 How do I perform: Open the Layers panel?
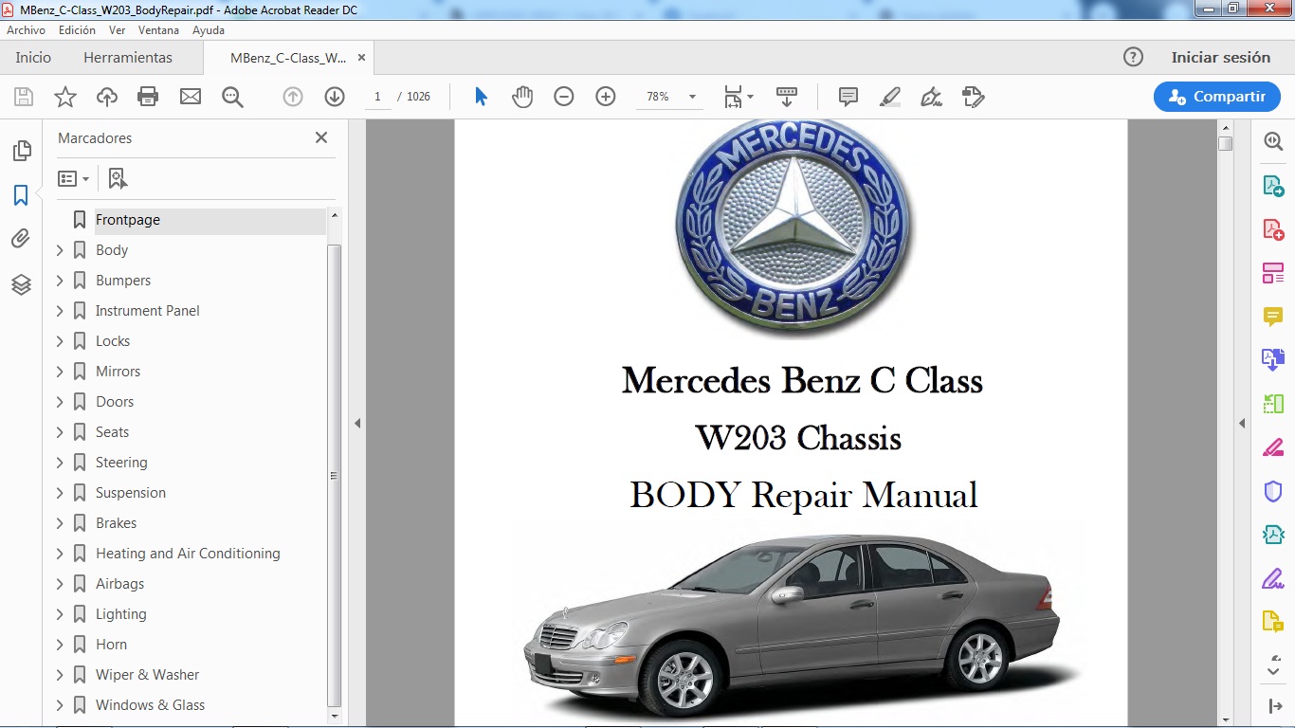point(21,284)
